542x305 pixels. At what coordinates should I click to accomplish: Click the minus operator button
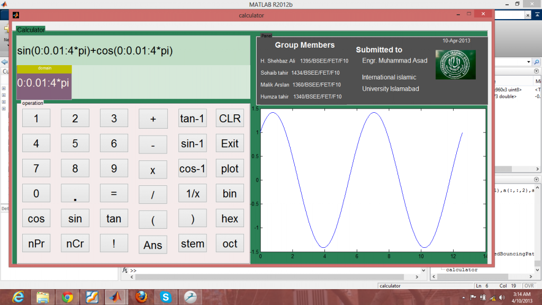153,145
